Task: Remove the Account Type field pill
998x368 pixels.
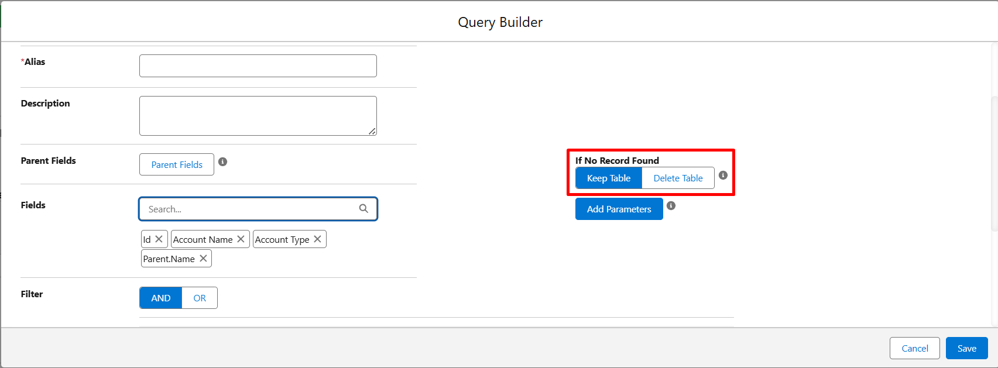Action: click(317, 239)
